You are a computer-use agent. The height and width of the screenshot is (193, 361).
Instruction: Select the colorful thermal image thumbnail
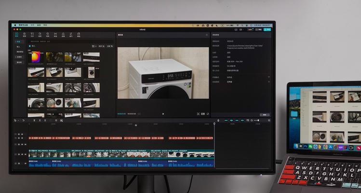36,57
